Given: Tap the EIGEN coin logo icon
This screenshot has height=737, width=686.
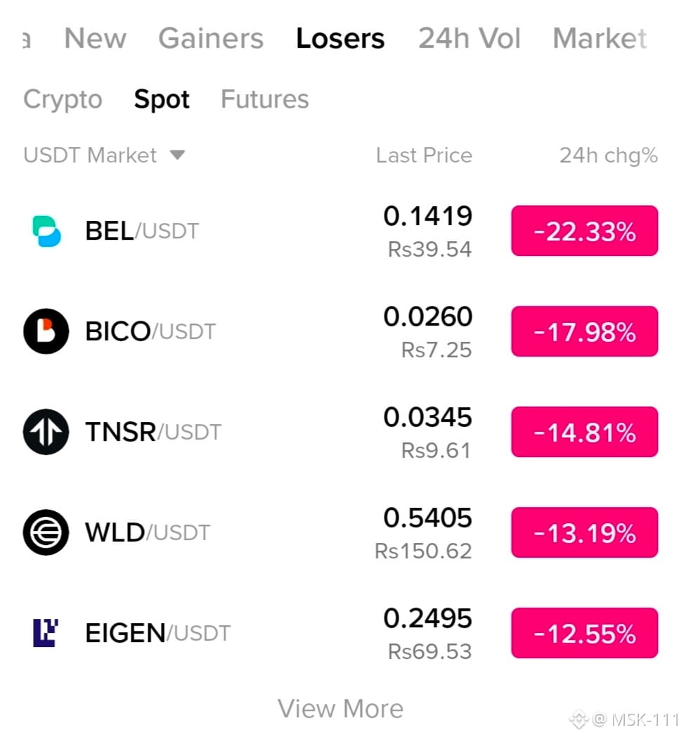Looking at the screenshot, I should (46, 633).
